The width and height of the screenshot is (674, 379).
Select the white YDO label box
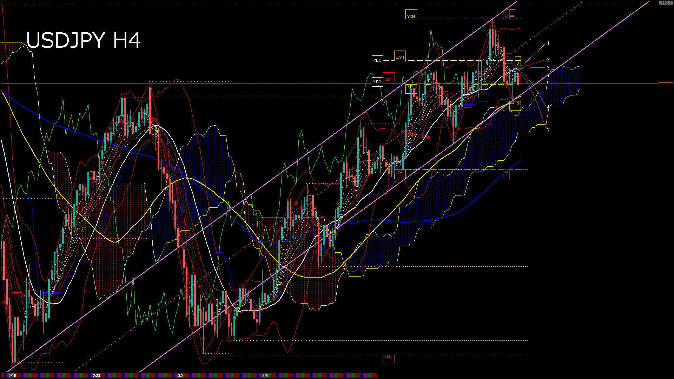click(377, 60)
